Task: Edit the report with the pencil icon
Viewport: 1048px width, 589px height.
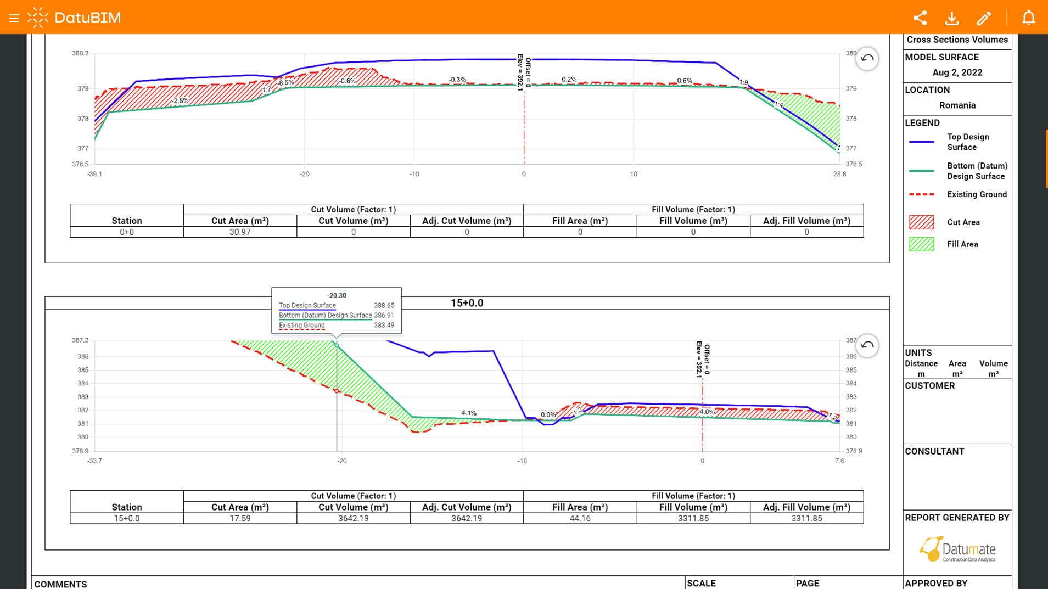Action: click(x=984, y=18)
